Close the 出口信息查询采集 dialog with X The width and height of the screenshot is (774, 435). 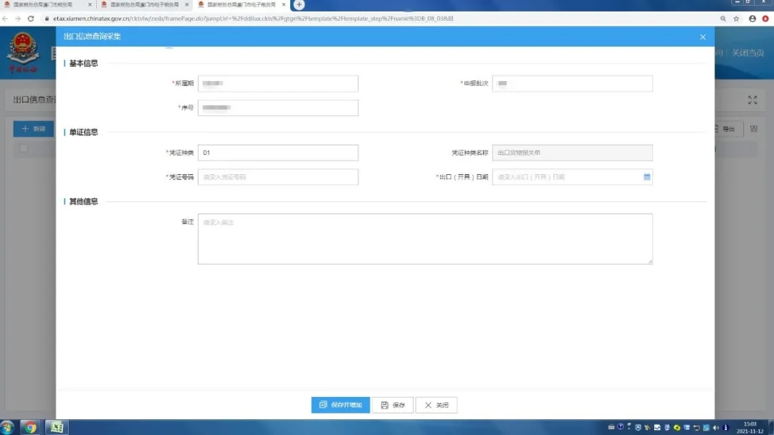(702, 37)
